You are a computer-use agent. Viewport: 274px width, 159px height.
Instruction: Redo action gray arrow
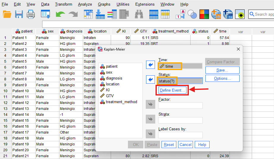(x=73, y=14)
